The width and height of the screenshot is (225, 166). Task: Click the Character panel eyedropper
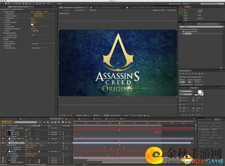(196, 91)
